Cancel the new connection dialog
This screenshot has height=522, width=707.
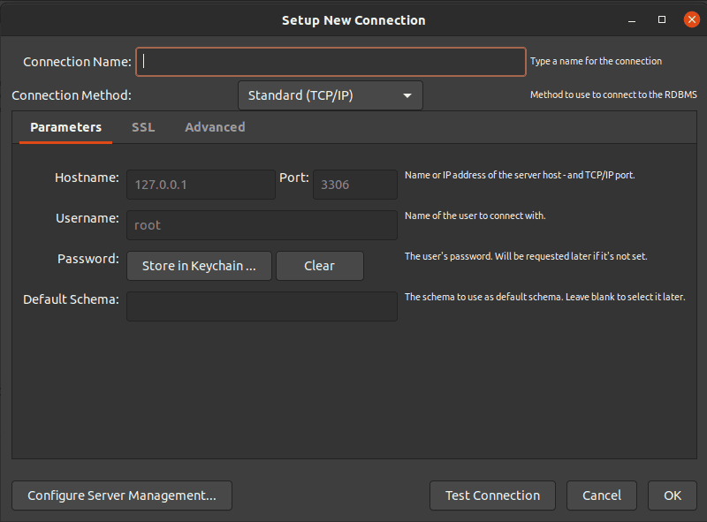(x=602, y=496)
